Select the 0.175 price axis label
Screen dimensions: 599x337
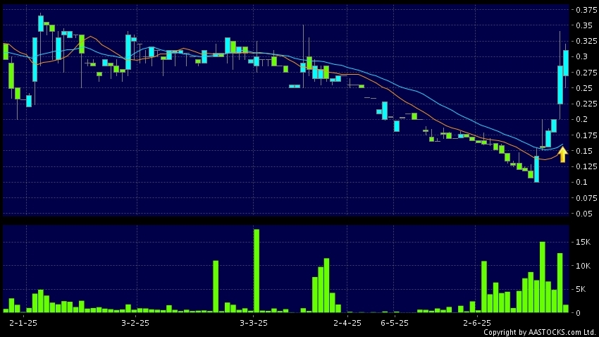point(586,135)
